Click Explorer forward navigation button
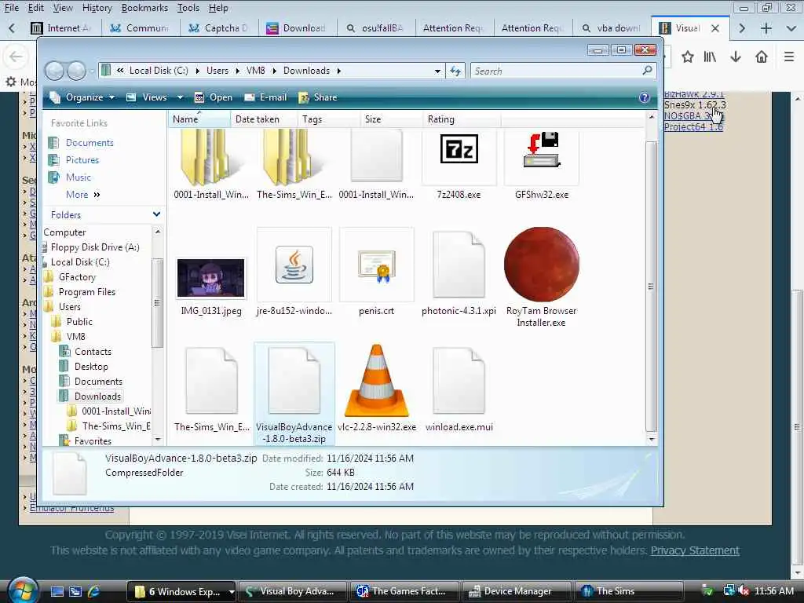The height and width of the screenshot is (603, 804). (x=76, y=71)
